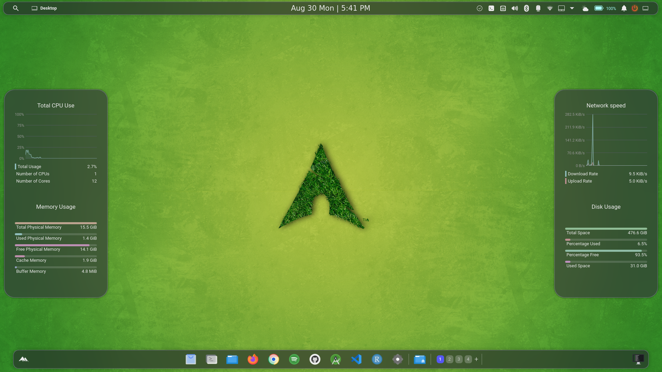Switch to virtual desktop 4

pyautogui.click(x=468, y=359)
